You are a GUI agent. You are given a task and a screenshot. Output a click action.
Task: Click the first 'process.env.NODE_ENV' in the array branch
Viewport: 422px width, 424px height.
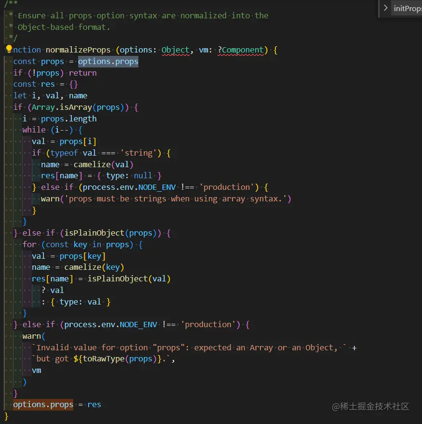[x=129, y=187]
